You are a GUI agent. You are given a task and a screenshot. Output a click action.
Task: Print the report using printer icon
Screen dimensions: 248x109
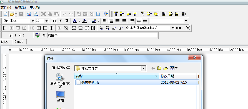tap(29, 14)
